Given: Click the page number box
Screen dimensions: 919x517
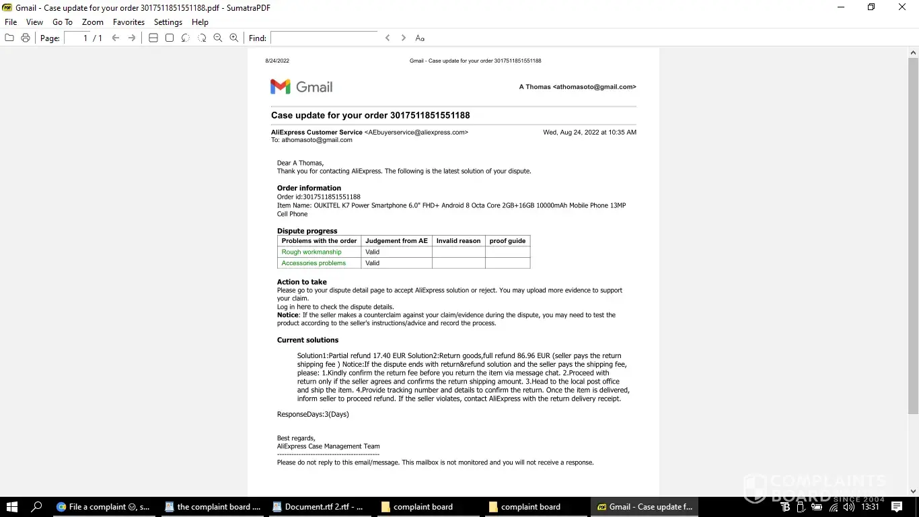Looking at the screenshot, I should [77, 38].
